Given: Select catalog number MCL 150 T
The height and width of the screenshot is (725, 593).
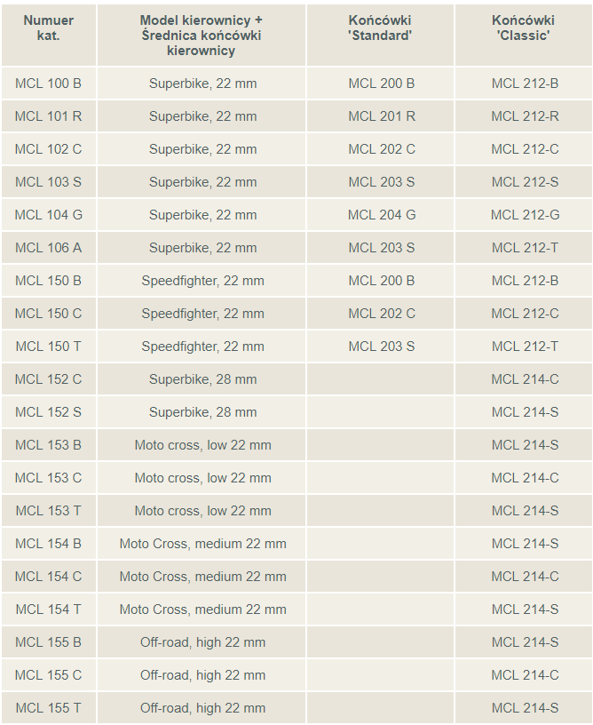Looking at the screenshot, I should coord(49,347).
